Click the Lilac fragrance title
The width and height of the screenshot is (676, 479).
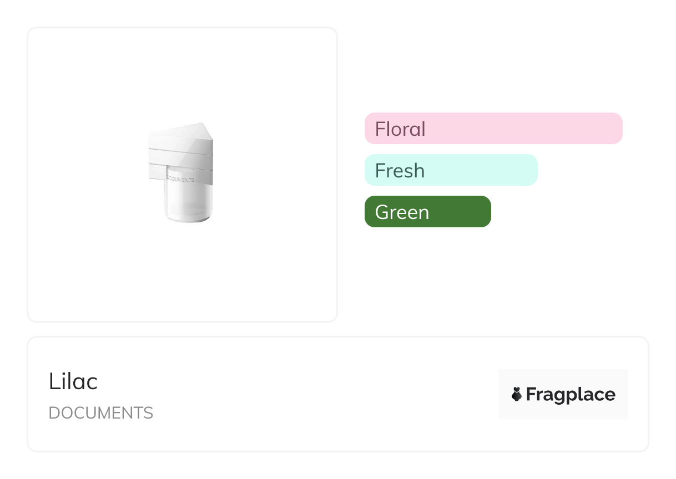click(73, 381)
